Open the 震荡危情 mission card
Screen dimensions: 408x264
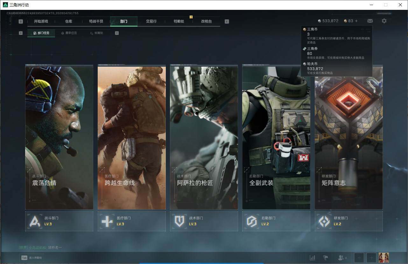point(59,138)
